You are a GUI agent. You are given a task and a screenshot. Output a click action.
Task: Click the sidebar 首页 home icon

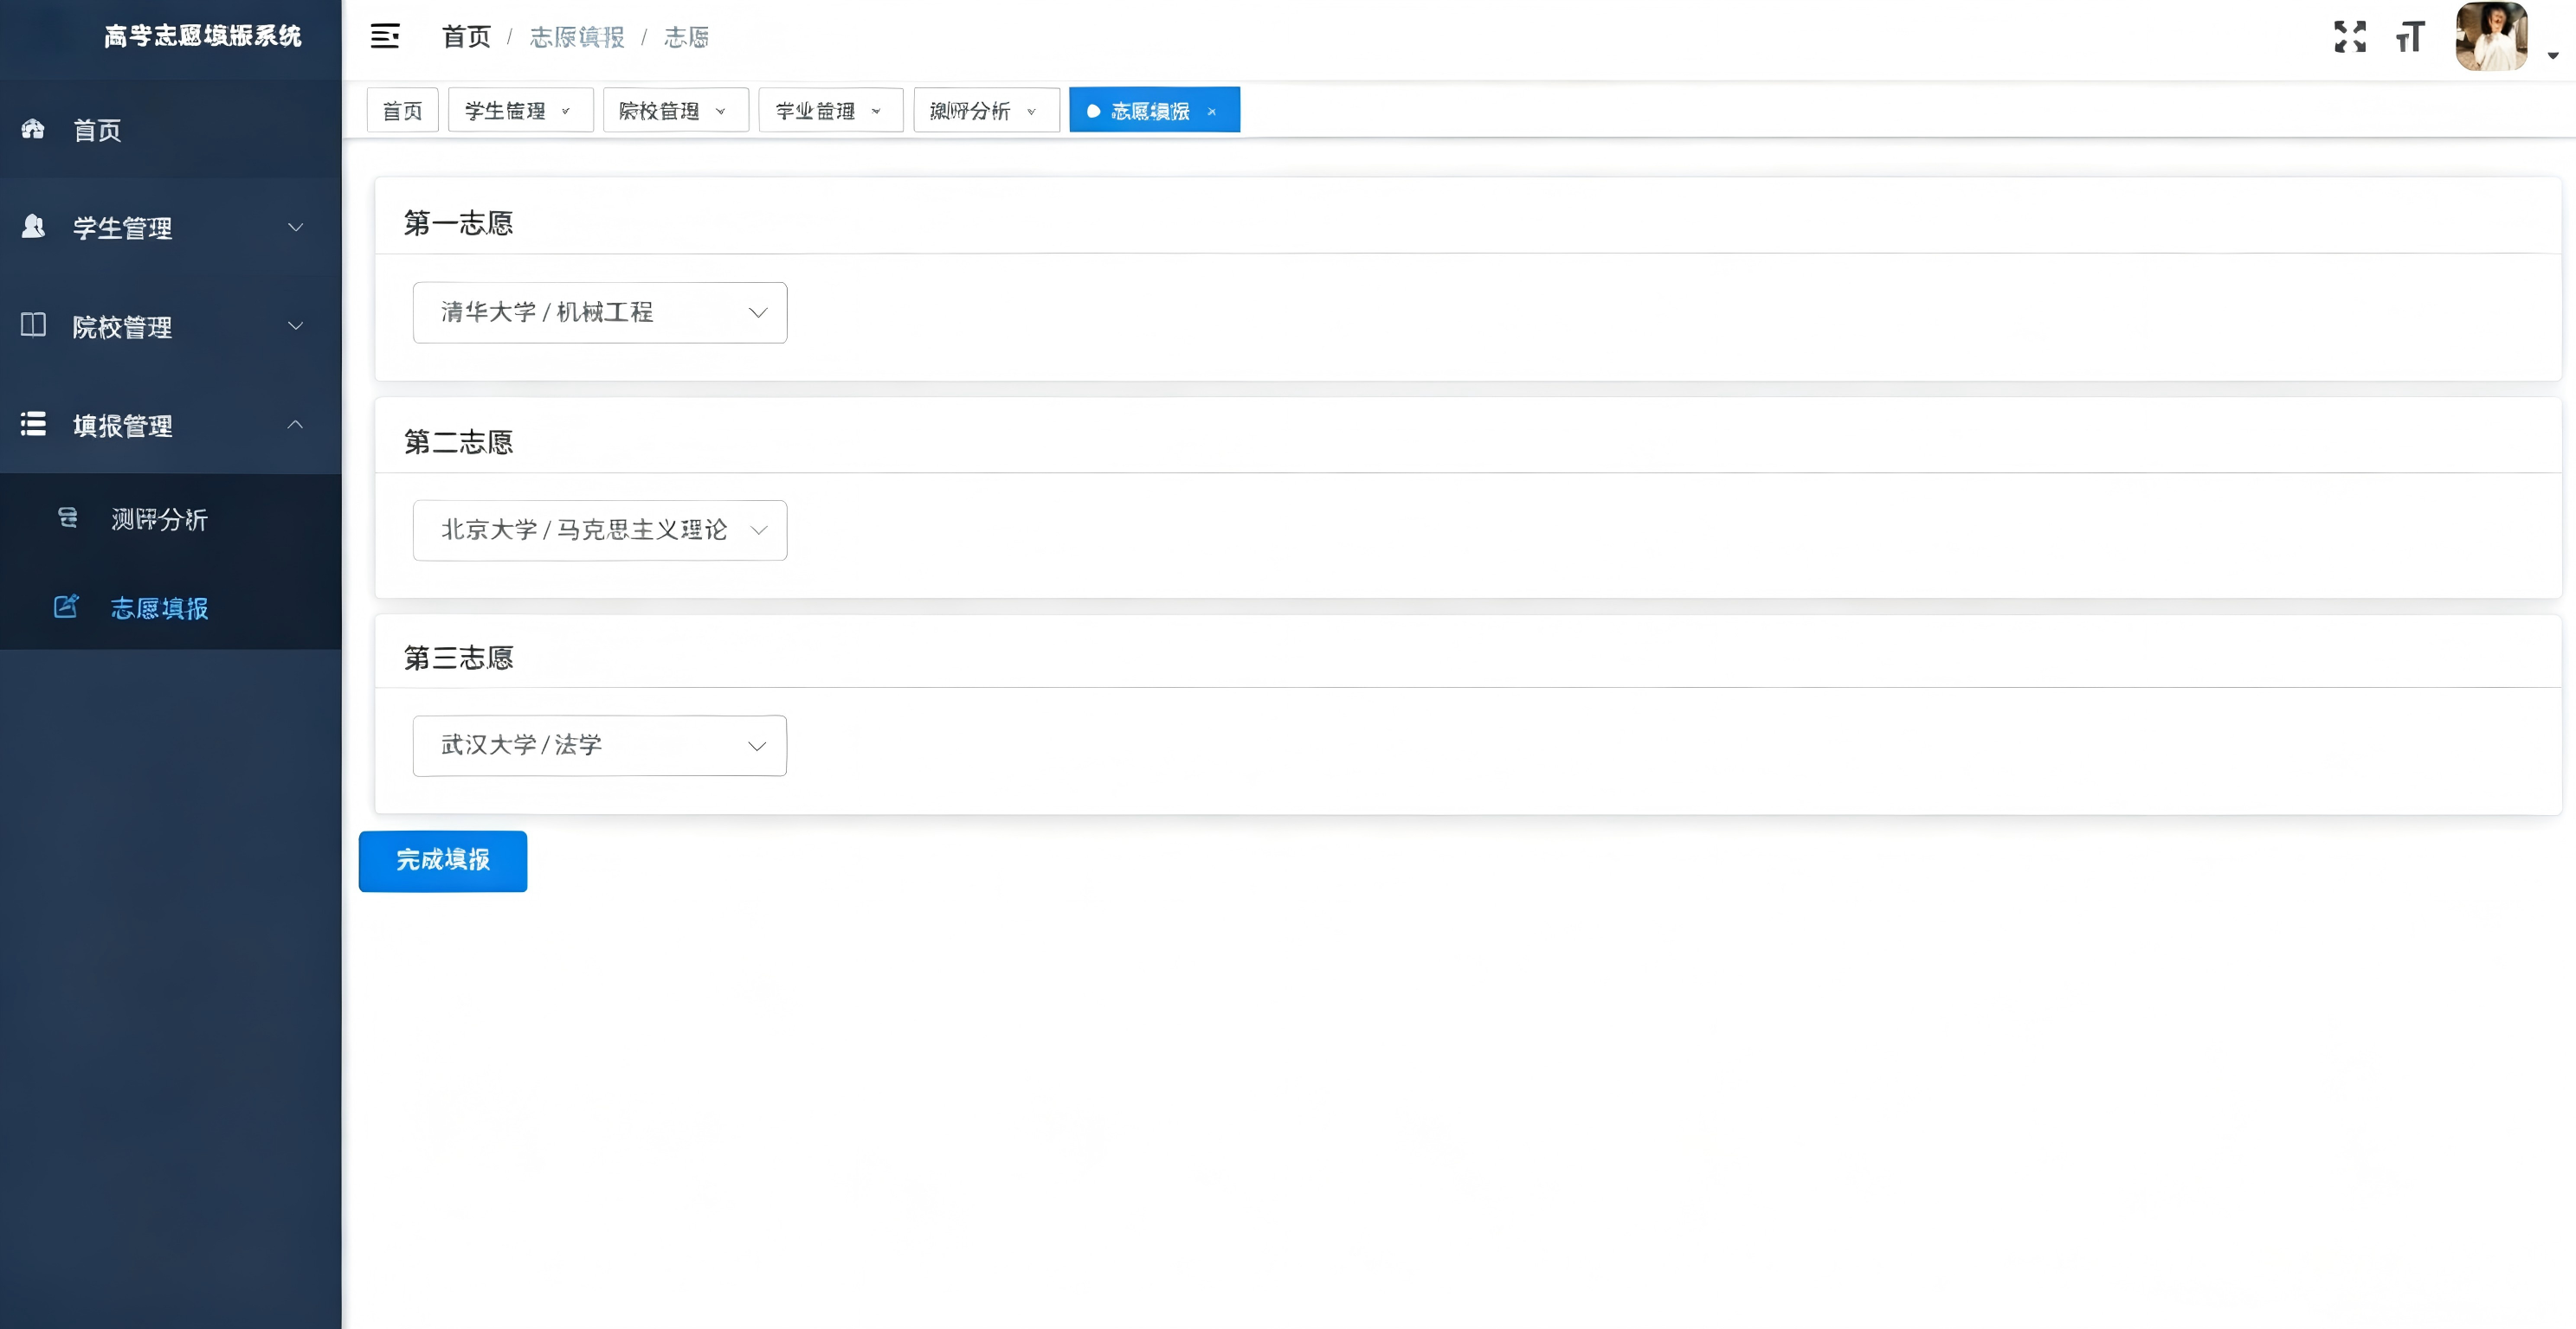click(x=33, y=129)
